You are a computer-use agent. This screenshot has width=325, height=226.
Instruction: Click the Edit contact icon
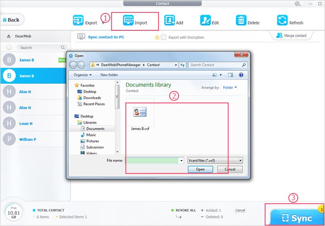(x=205, y=21)
